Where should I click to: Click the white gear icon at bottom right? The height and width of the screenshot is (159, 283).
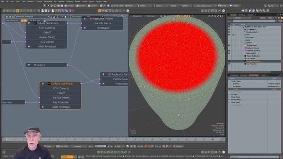coord(224,152)
